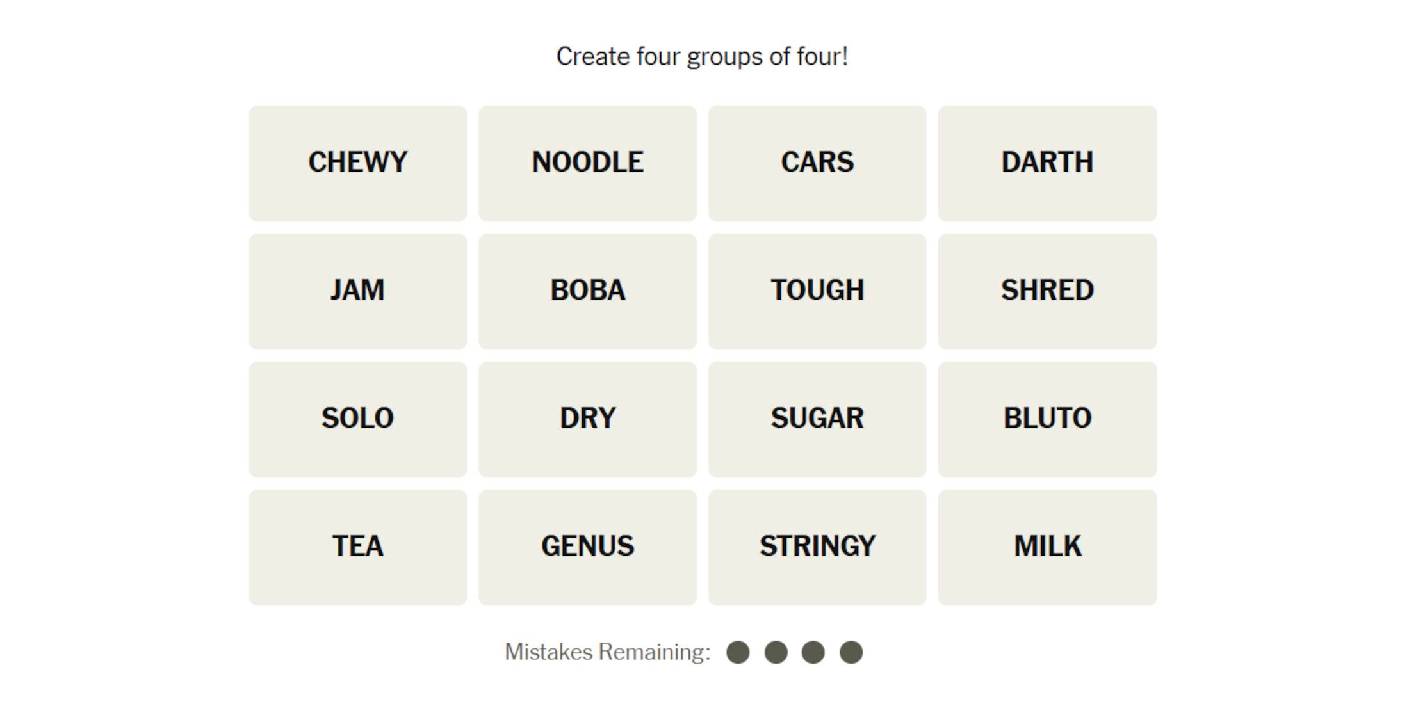Pick the DRY word tile
The image size is (1409, 704).
pyautogui.click(x=587, y=419)
